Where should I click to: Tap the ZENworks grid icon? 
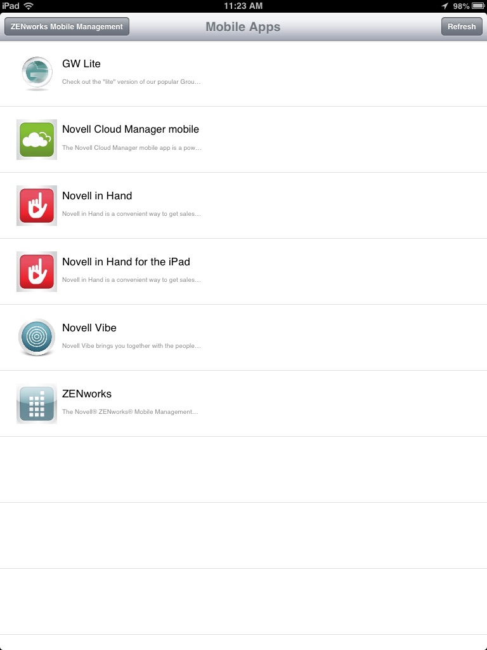coord(36,403)
